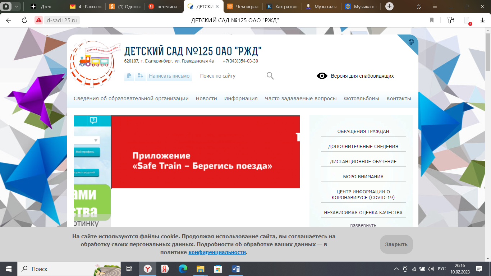Click the bookmark icon in address bar
The height and width of the screenshot is (276, 491).
[432, 20]
